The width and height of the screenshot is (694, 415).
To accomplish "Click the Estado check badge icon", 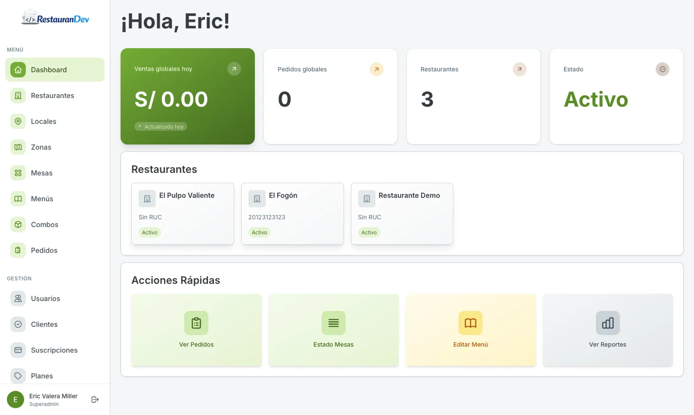I will [x=663, y=69].
